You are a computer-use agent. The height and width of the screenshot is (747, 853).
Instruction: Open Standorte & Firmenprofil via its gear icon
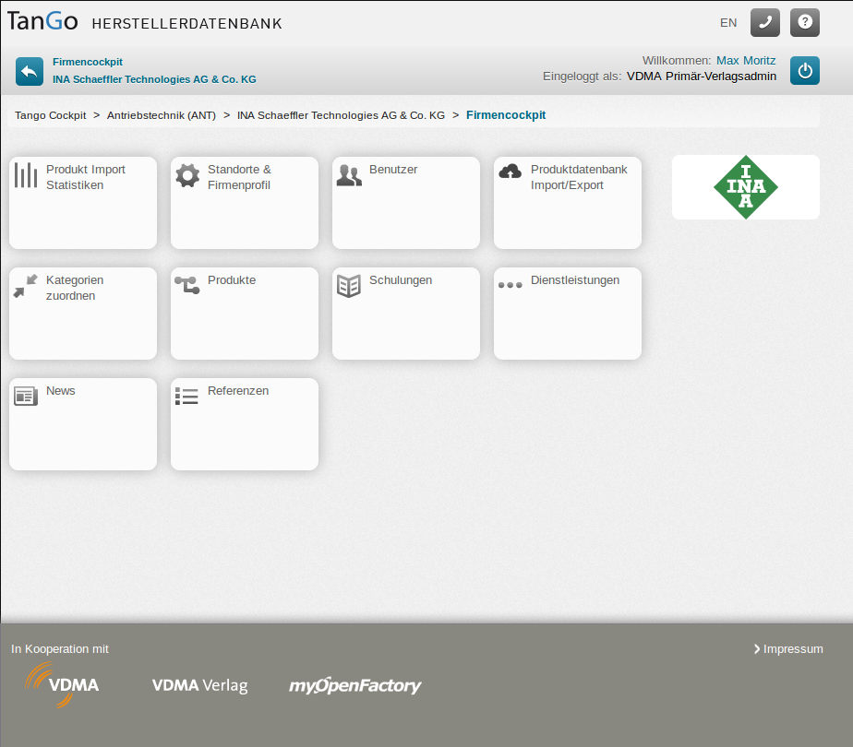coord(187,175)
